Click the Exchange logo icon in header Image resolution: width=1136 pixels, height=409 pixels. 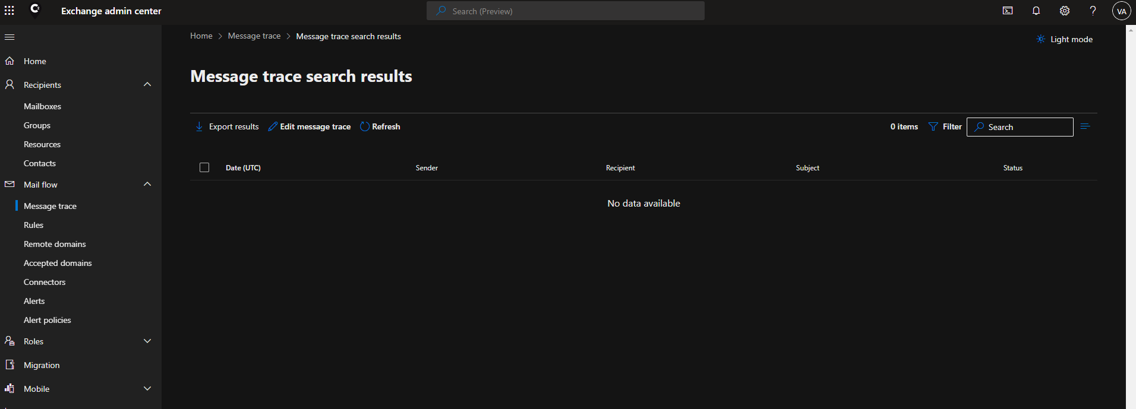point(34,9)
